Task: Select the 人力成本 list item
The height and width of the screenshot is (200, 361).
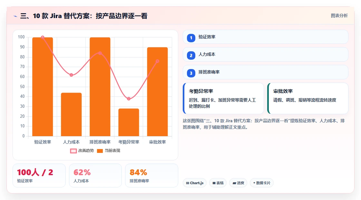Action: click(266, 55)
